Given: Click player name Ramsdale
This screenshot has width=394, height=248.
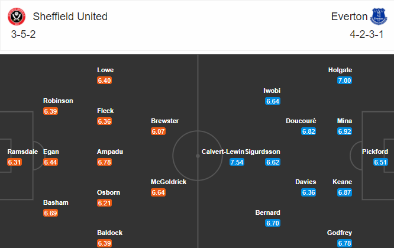Looking at the screenshot, I should point(22,152).
